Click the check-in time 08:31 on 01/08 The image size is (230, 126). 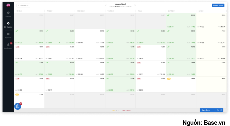[x=171, y=27]
